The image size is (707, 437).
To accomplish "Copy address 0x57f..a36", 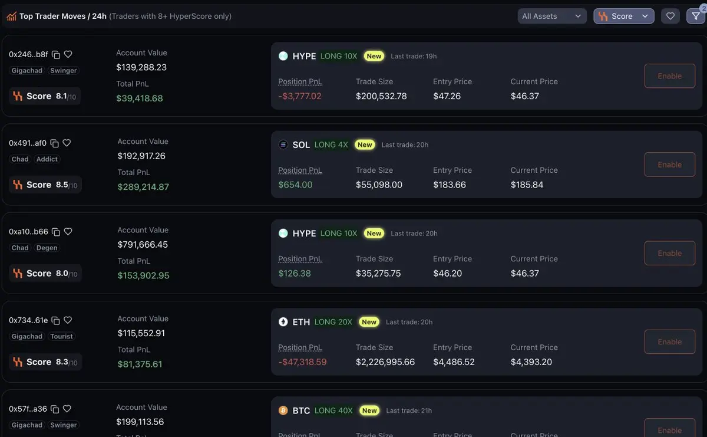I will (x=55, y=409).
